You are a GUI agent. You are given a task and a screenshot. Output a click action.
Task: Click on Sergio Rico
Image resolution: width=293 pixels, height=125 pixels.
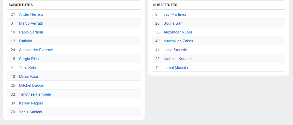click(29, 59)
